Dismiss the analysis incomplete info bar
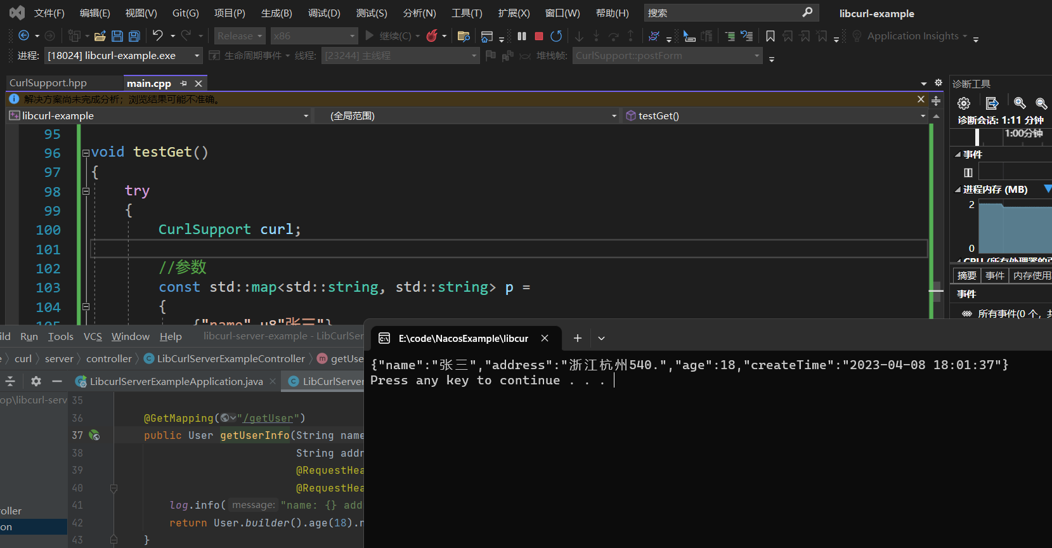Image resolution: width=1052 pixels, height=548 pixels. pos(921,99)
